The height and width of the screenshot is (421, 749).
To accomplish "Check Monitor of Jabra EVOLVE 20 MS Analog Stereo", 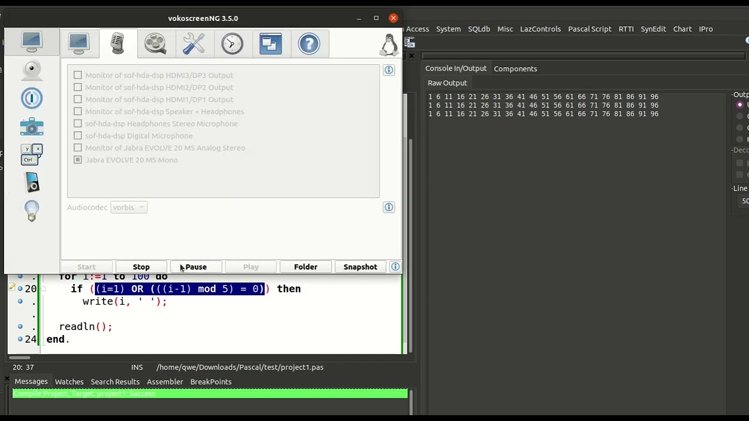I will pos(78,147).
